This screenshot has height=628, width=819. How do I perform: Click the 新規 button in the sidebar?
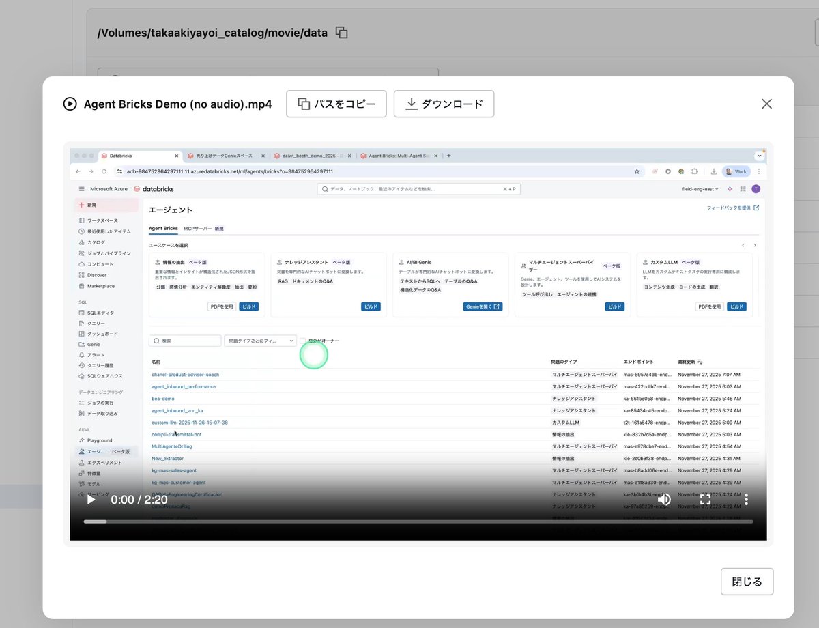[107, 205]
